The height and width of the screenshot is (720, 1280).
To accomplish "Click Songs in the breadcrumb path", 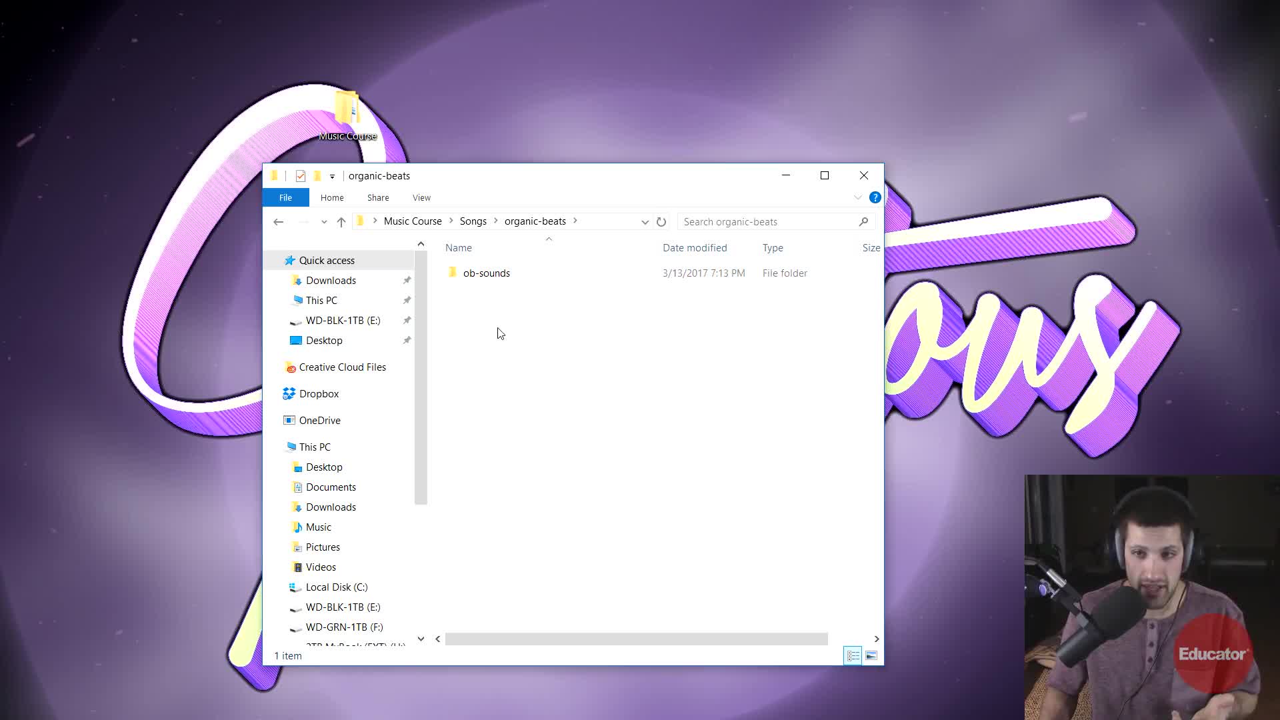I will pyautogui.click(x=473, y=221).
